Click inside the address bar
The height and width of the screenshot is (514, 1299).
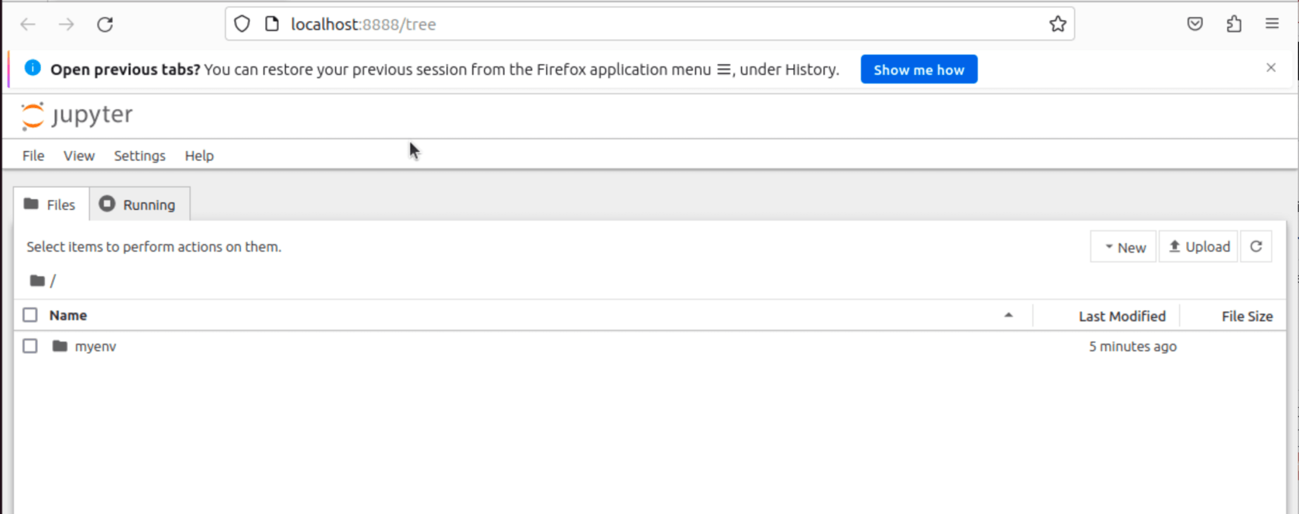pyautogui.click(x=571, y=23)
